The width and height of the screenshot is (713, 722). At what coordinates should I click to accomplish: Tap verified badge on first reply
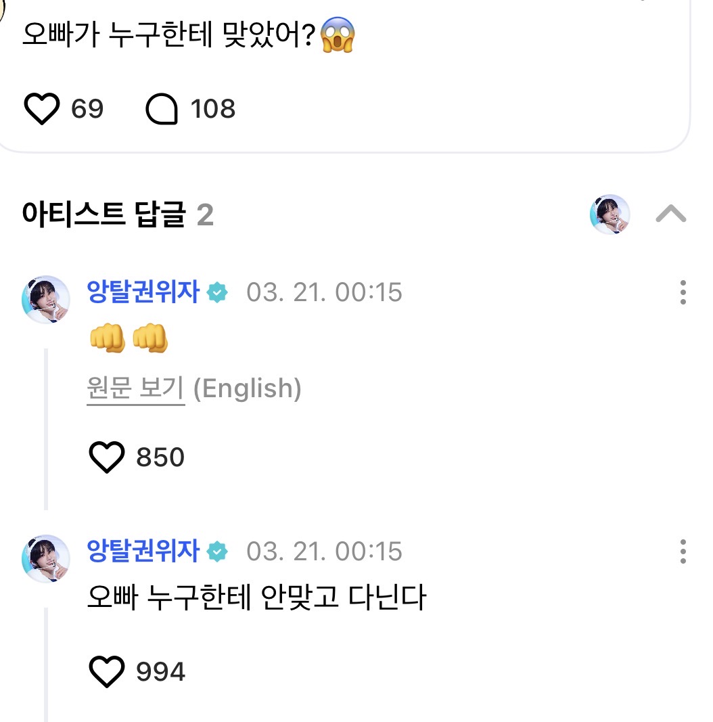tap(217, 293)
